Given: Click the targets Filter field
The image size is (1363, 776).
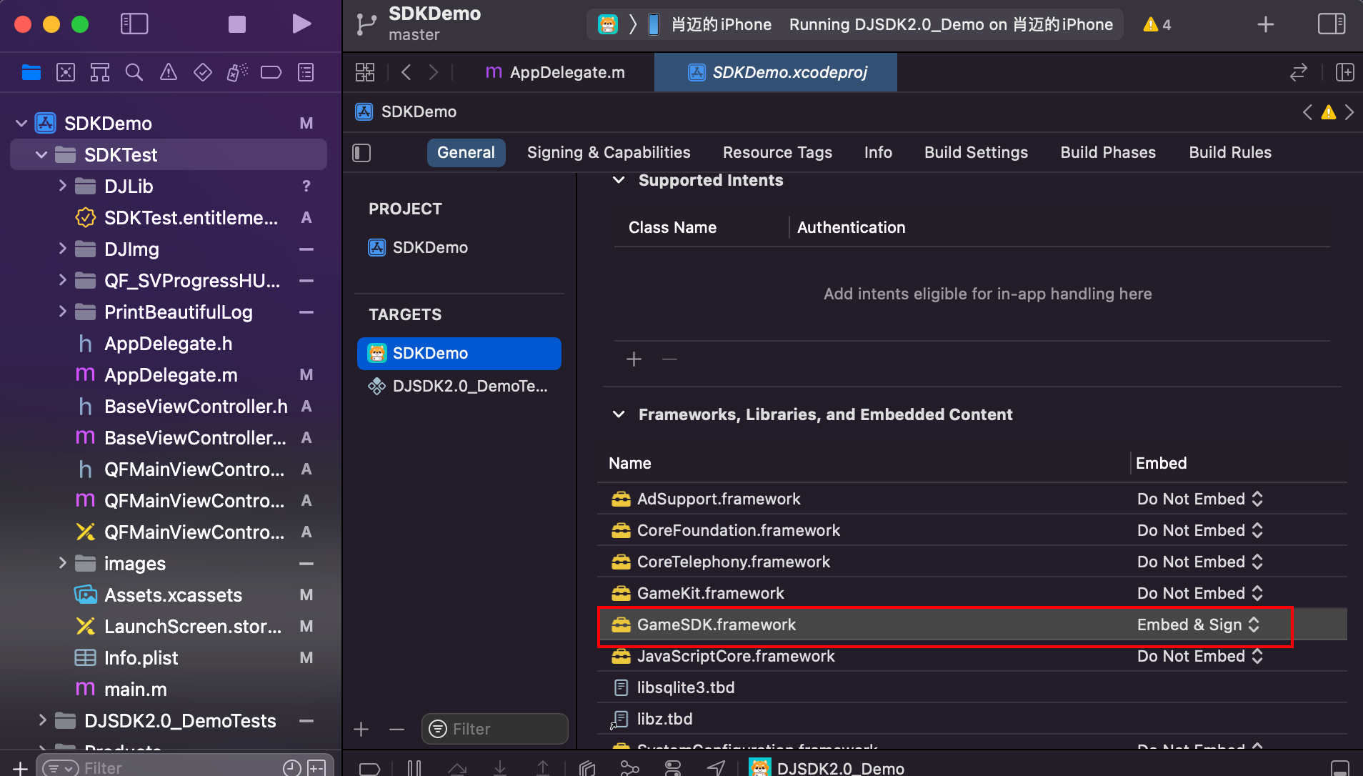Looking at the screenshot, I should (494, 729).
